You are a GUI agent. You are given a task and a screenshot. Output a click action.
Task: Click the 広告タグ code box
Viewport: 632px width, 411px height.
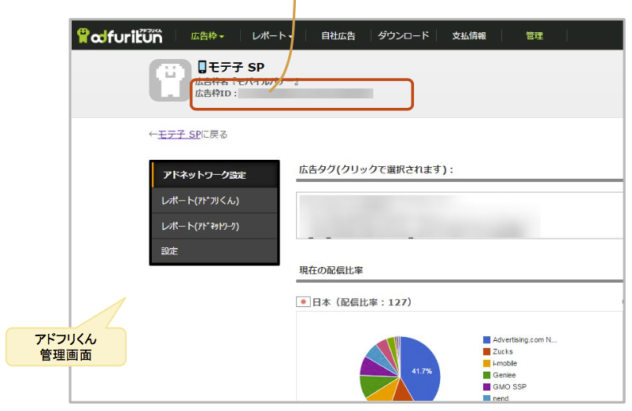(x=460, y=216)
